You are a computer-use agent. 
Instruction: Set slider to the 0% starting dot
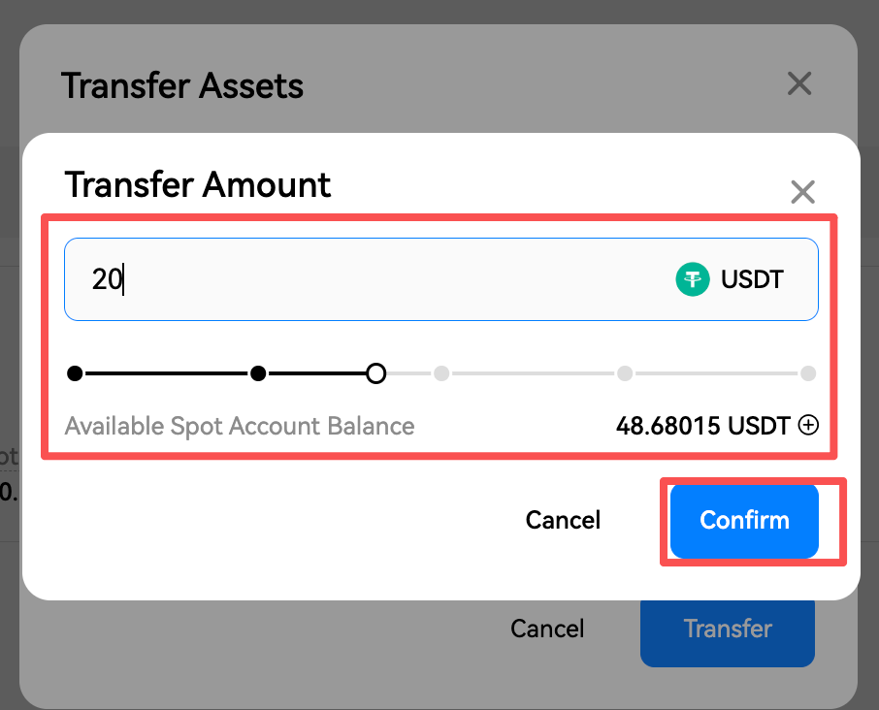(76, 372)
